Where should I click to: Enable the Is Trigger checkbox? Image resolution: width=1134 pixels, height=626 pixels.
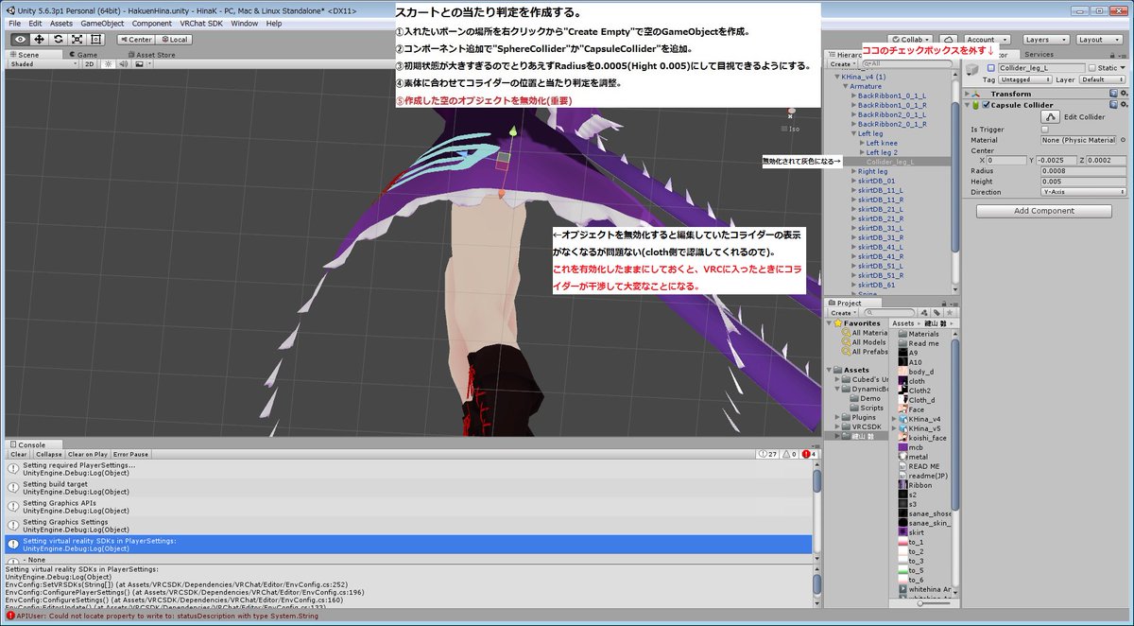(x=1044, y=130)
